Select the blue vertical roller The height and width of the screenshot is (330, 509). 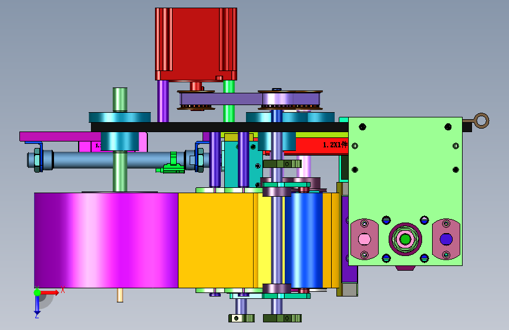coord(304,240)
